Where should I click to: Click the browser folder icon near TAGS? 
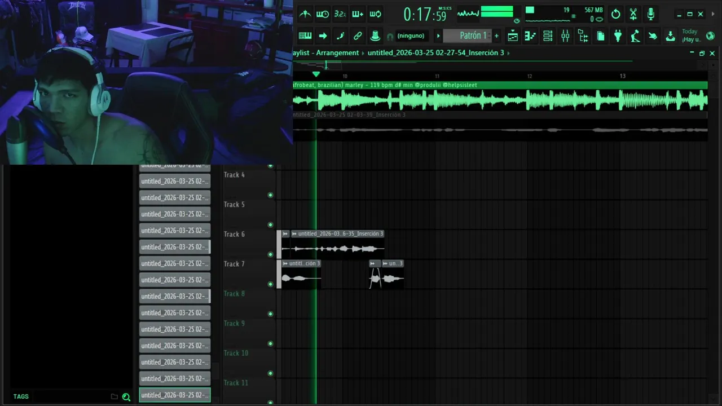pyautogui.click(x=115, y=397)
